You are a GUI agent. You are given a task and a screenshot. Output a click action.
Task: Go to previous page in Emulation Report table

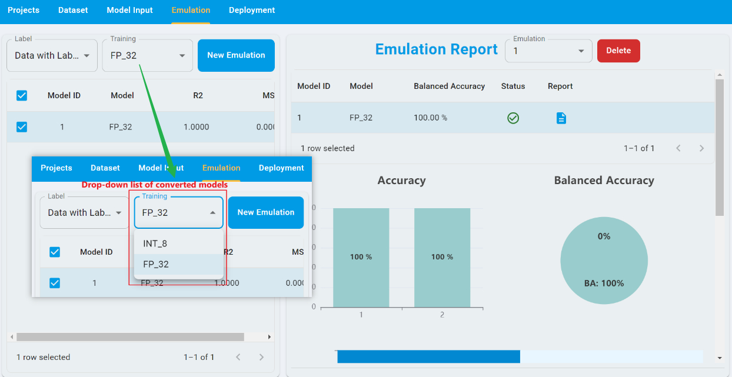pyautogui.click(x=678, y=148)
